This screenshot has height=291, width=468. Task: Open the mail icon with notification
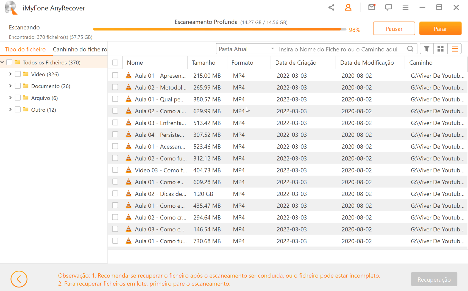[372, 7]
